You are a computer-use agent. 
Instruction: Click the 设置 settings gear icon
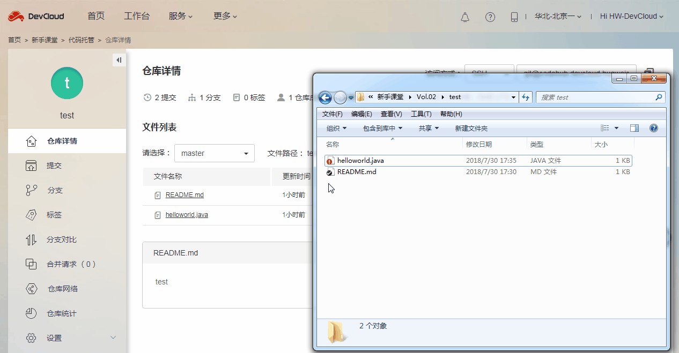tap(32, 337)
